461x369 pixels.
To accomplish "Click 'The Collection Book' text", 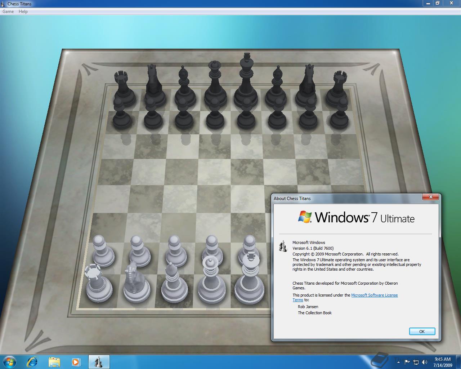I will [x=315, y=313].
